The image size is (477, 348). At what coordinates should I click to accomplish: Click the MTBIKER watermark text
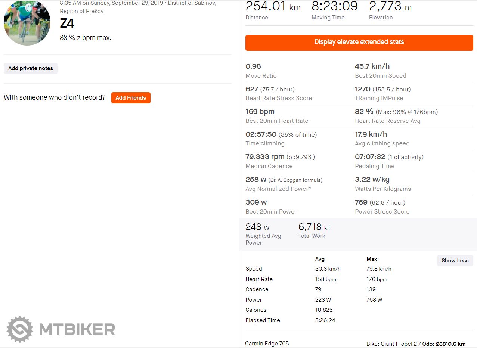point(77,329)
